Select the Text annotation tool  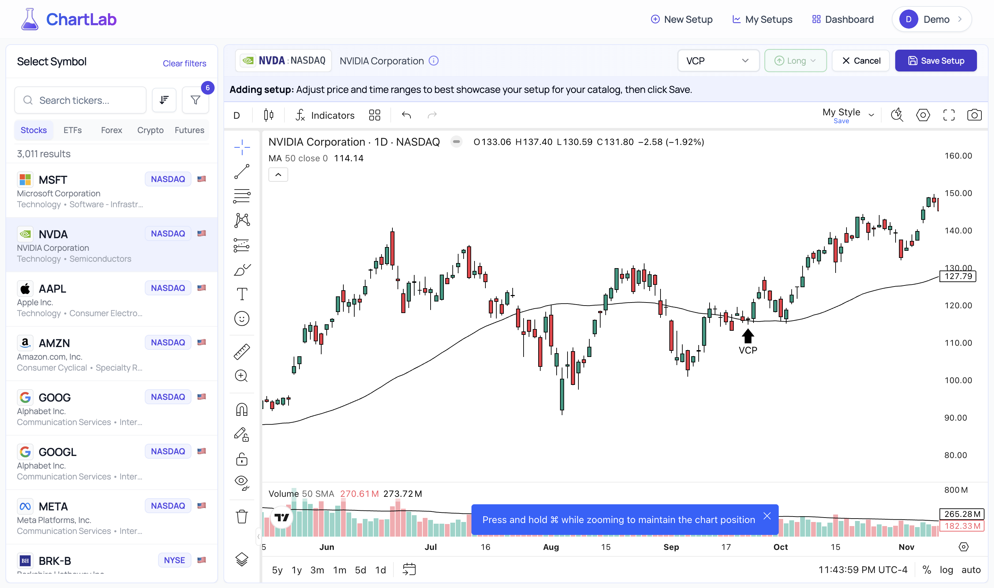(x=242, y=294)
